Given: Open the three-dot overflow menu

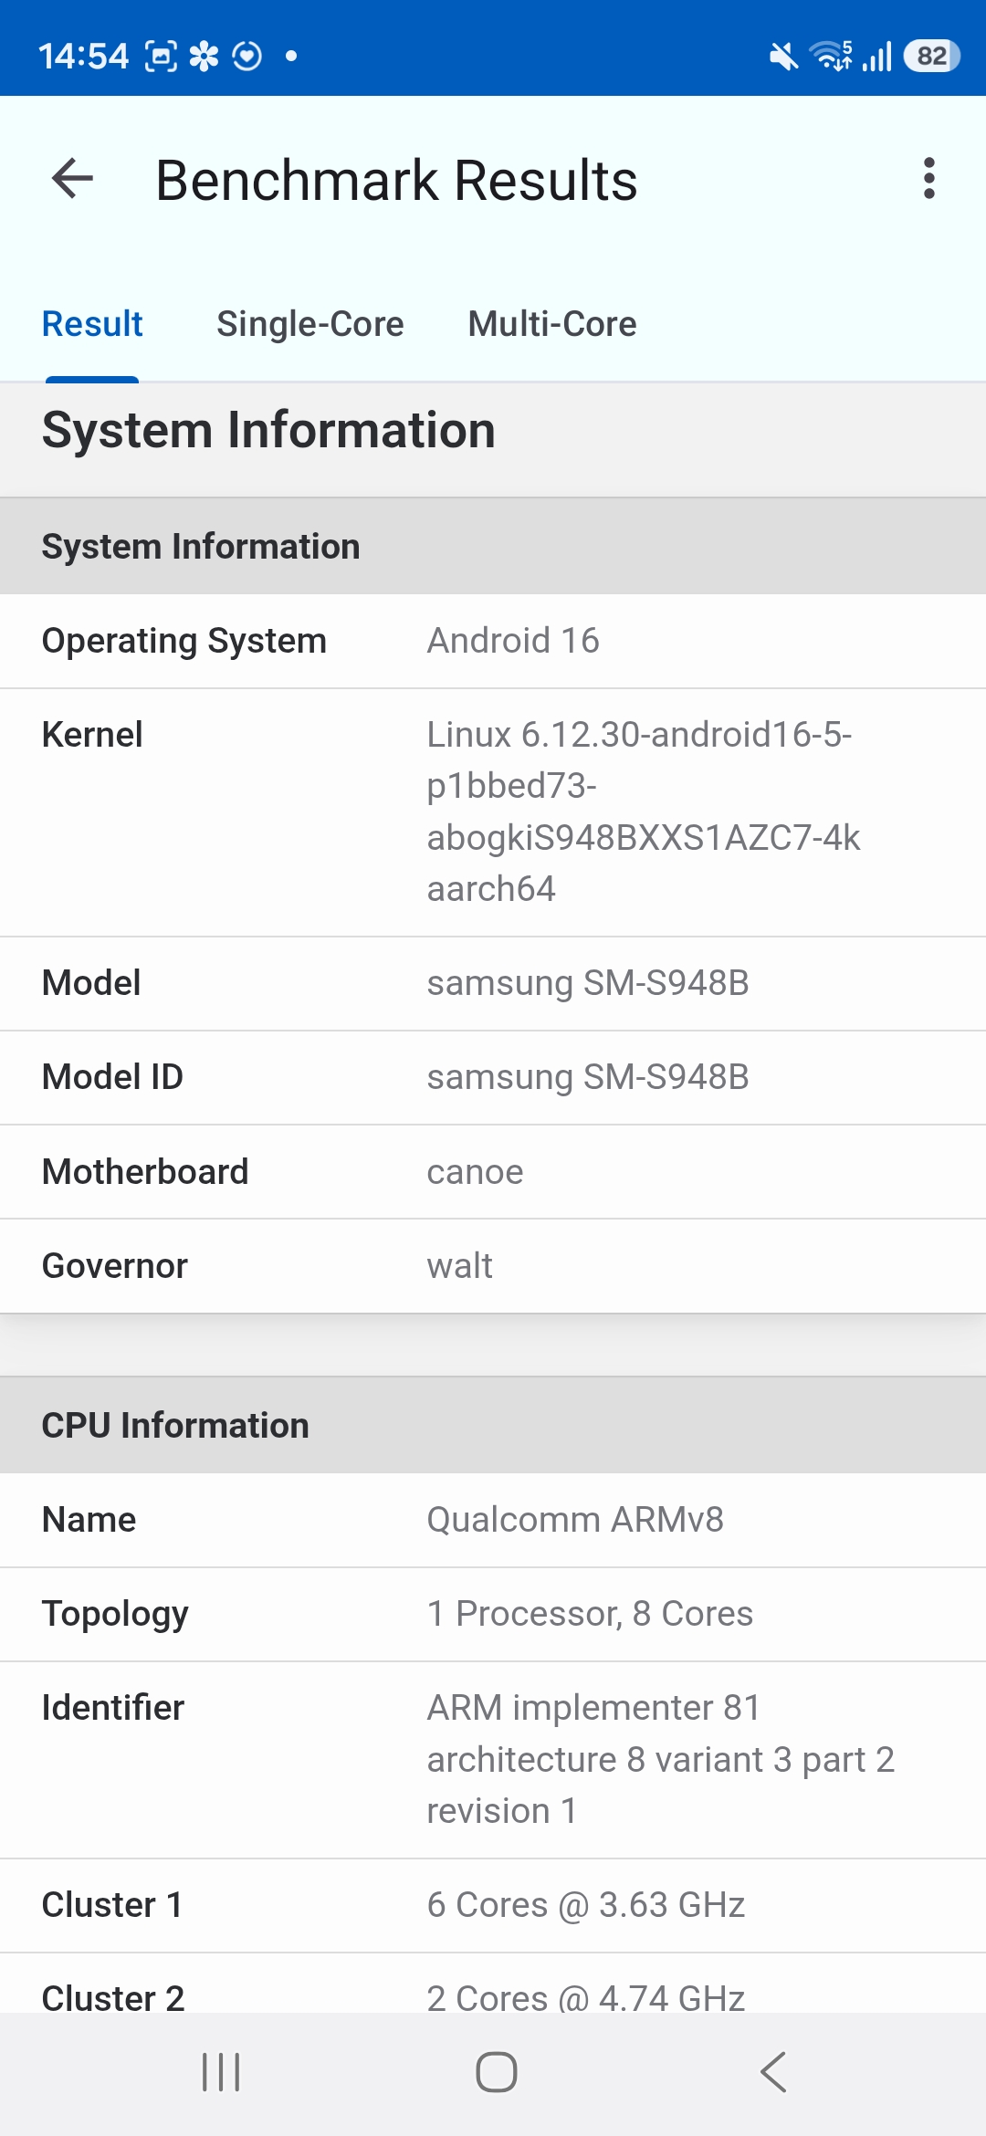Looking at the screenshot, I should tap(928, 179).
